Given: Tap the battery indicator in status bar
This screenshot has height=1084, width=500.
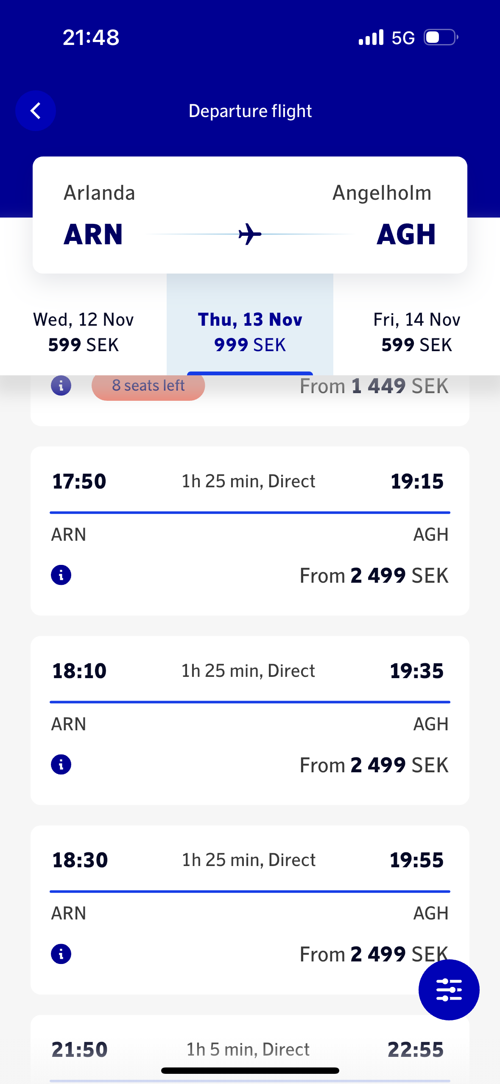Looking at the screenshot, I should 441,37.
